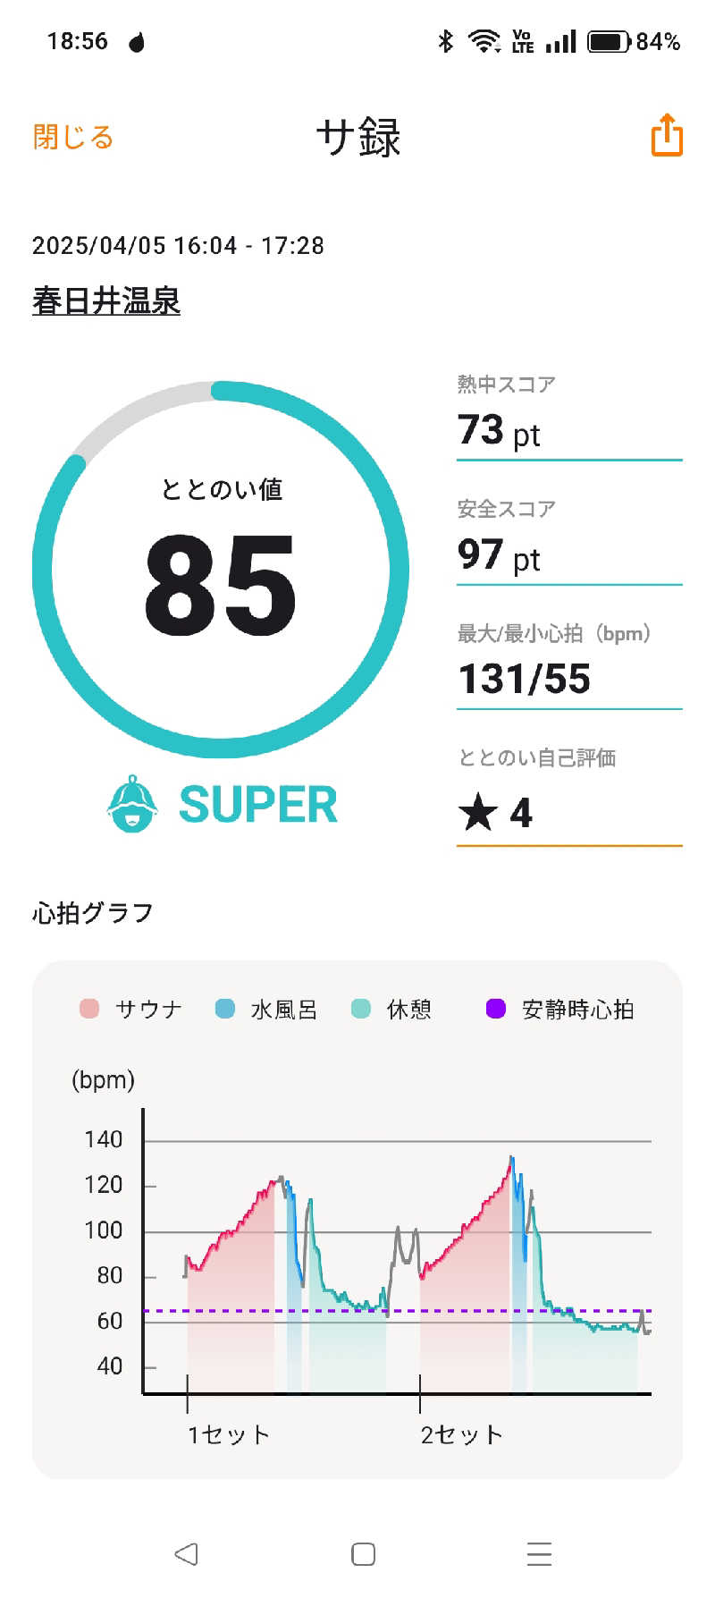
Task: Select the pink サウナ legend swatch
Action: [x=88, y=1009]
